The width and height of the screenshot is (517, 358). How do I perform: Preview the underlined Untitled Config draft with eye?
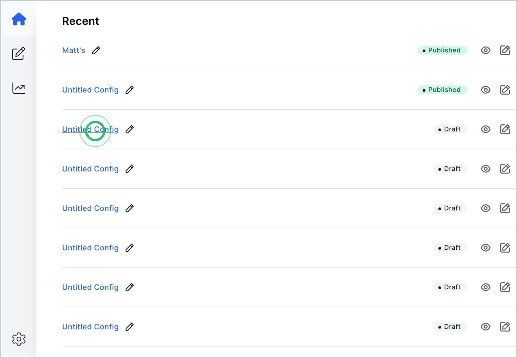tap(486, 130)
